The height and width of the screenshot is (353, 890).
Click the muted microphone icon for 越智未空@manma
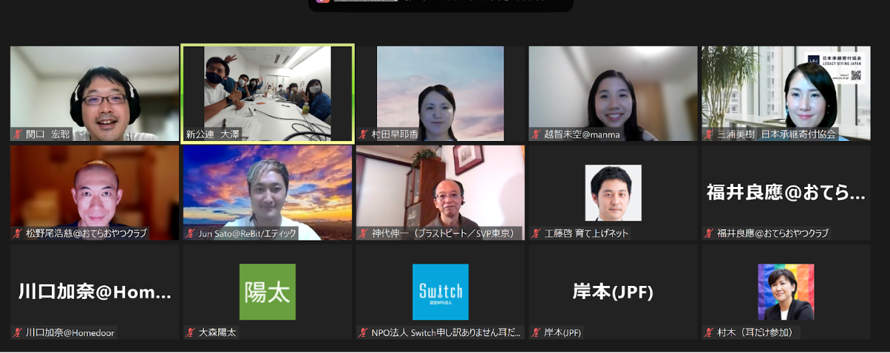click(x=536, y=134)
